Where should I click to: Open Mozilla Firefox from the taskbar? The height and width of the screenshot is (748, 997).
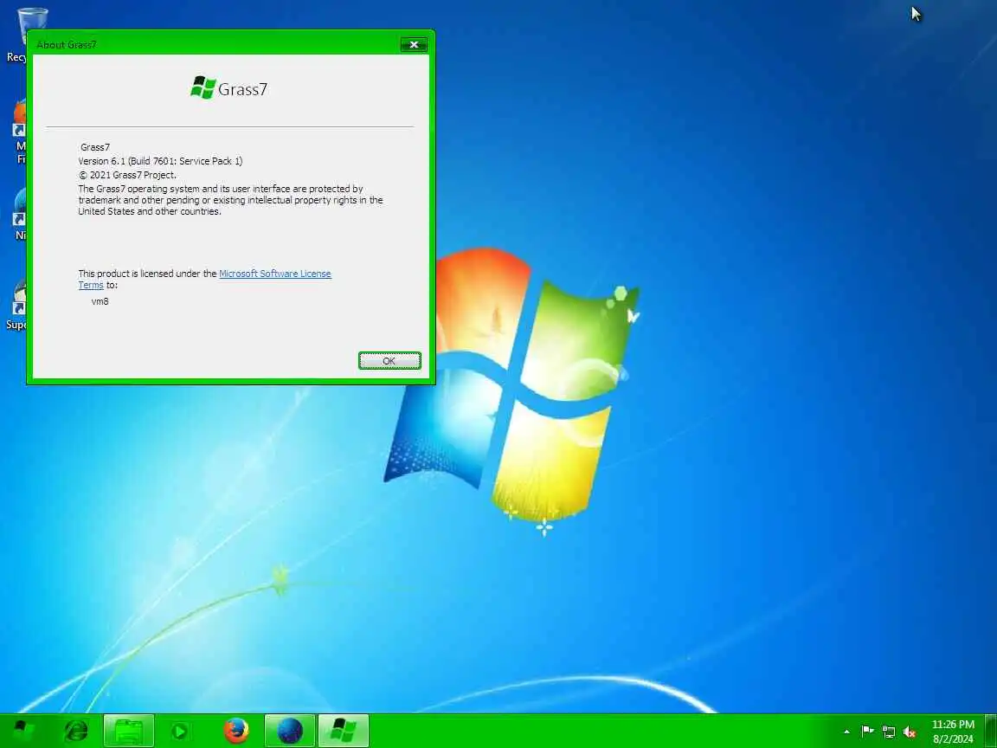[x=236, y=731]
